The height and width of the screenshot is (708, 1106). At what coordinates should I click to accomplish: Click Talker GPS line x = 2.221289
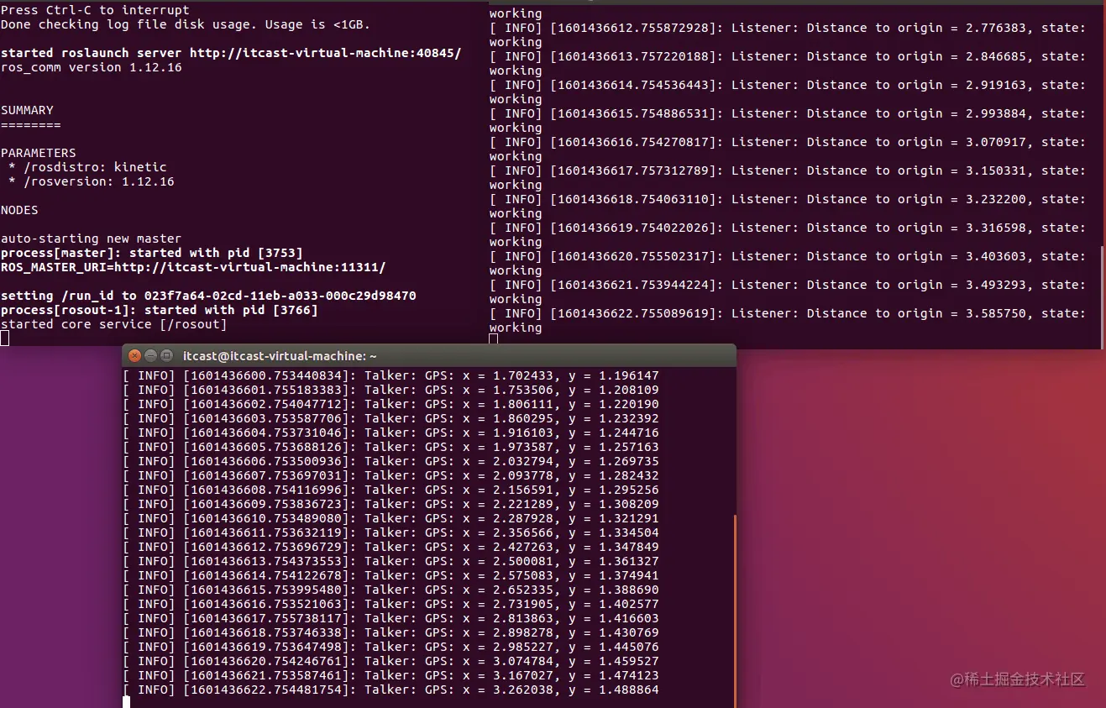point(391,504)
